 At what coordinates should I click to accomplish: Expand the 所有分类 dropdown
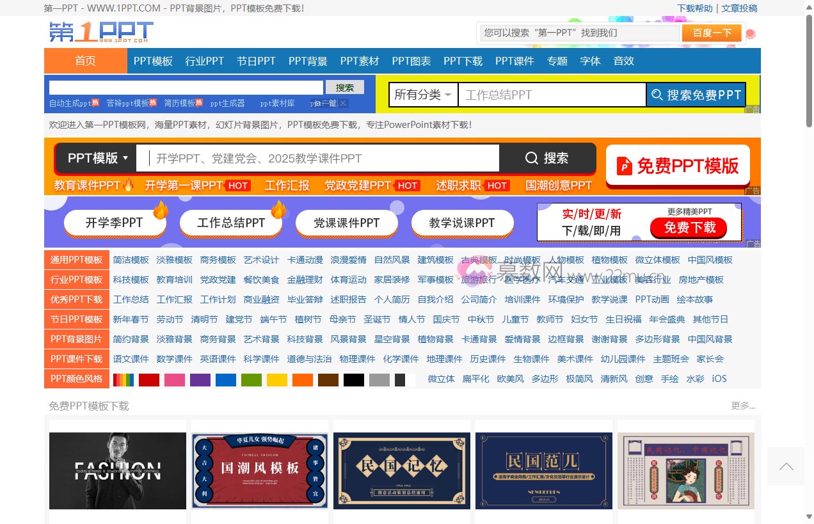pyautogui.click(x=423, y=95)
